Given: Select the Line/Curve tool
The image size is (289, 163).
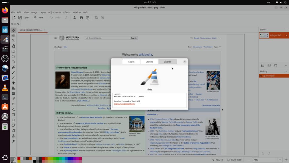Looking at the screenshot, I should point(13,109).
